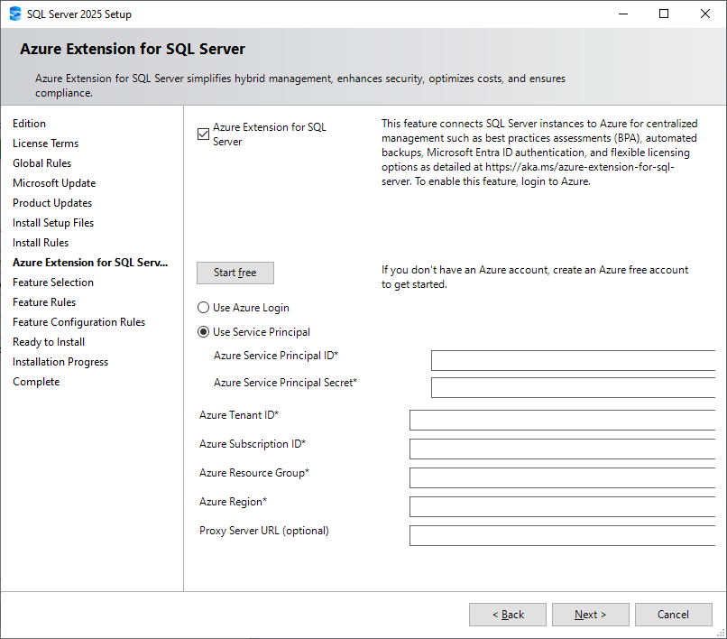727x639 pixels.
Task: Maximize the SQL Server 2025 Setup window
Action: [x=664, y=14]
